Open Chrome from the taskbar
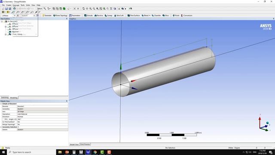This screenshot has width=275, height=155. [x=95, y=152]
